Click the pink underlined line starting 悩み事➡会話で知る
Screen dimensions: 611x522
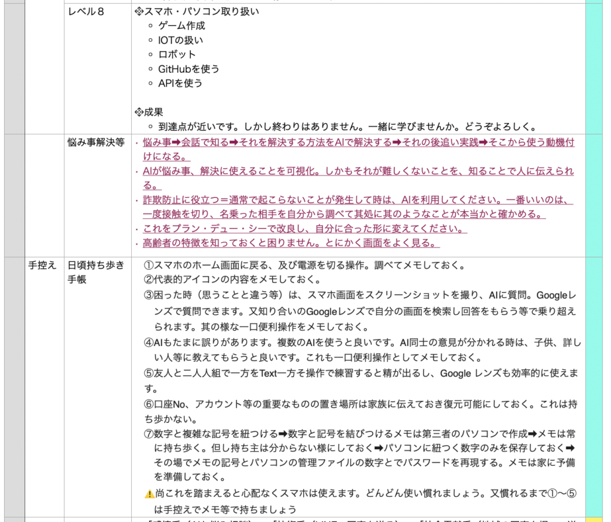click(x=358, y=143)
